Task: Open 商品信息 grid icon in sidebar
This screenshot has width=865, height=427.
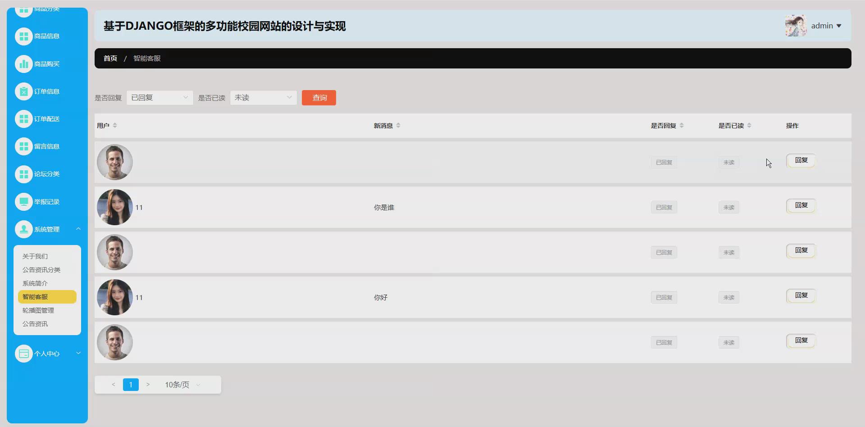Action: point(24,36)
